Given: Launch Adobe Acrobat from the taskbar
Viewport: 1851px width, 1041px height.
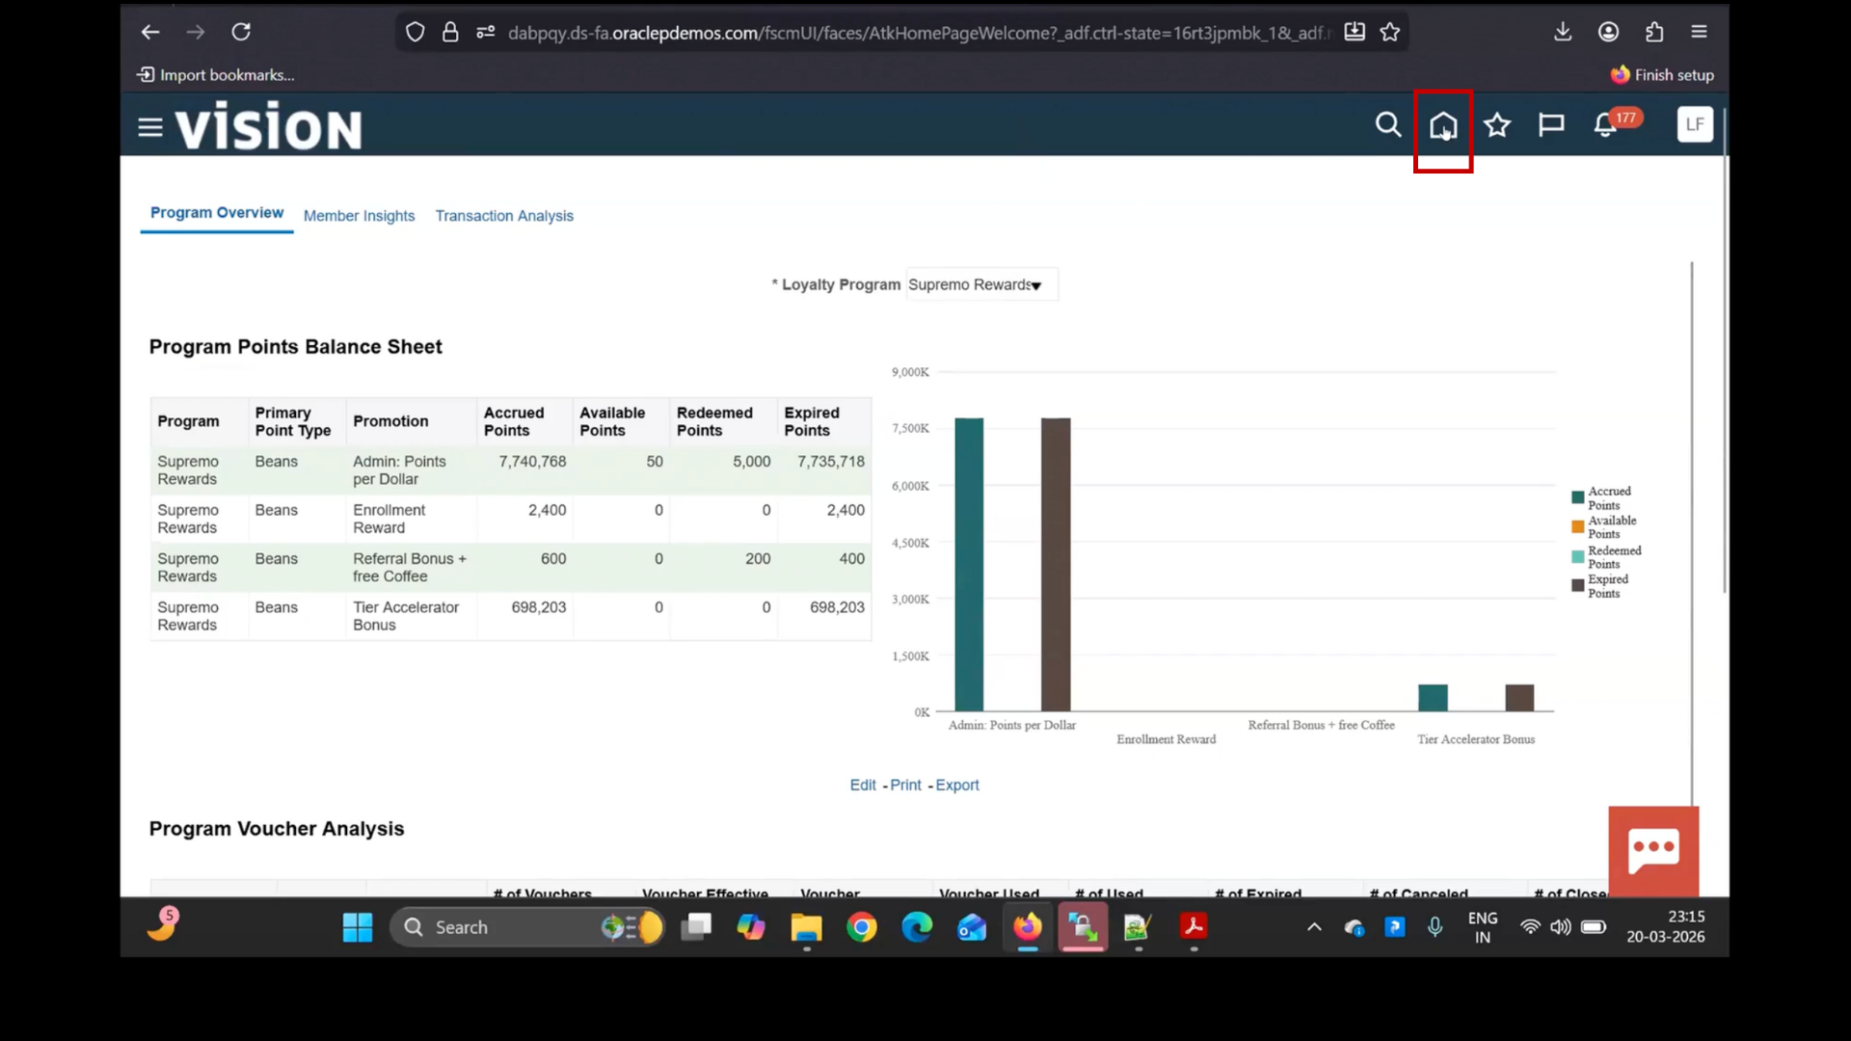Looking at the screenshot, I should click(1194, 927).
